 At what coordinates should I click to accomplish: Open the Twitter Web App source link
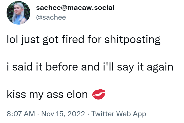tap(118, 114)
